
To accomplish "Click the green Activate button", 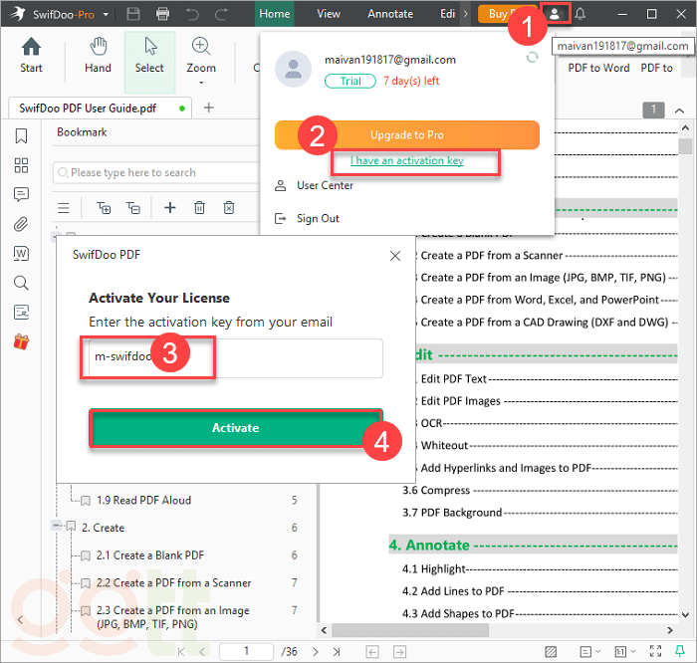I will pos(235,428).
